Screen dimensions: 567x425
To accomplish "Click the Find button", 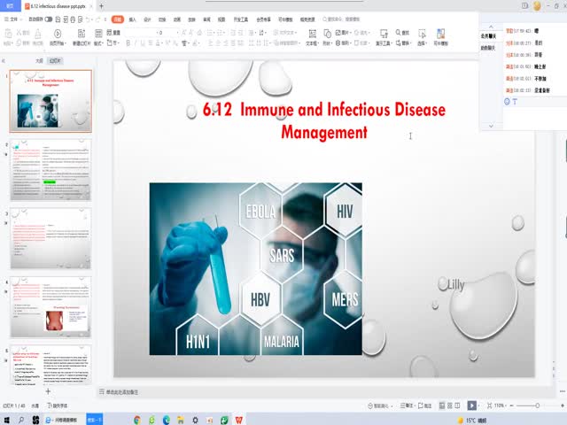I will point(402,33).
